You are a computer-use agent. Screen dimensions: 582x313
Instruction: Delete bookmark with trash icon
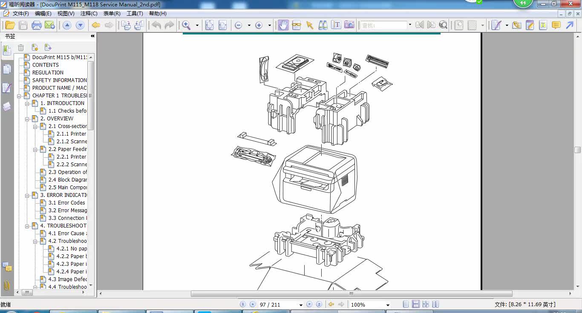click(21, 48)
